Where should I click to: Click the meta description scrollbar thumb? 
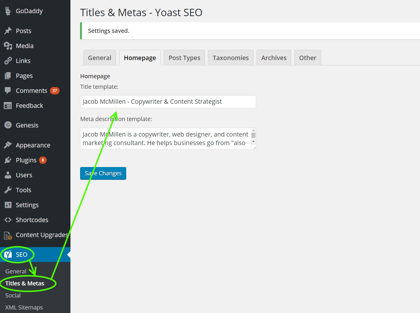pyautogui.click(x=253, y=135)
